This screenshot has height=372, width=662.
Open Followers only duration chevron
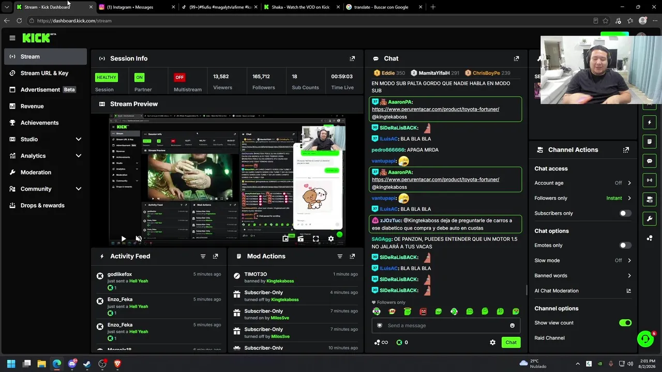[x=629, y=198]
